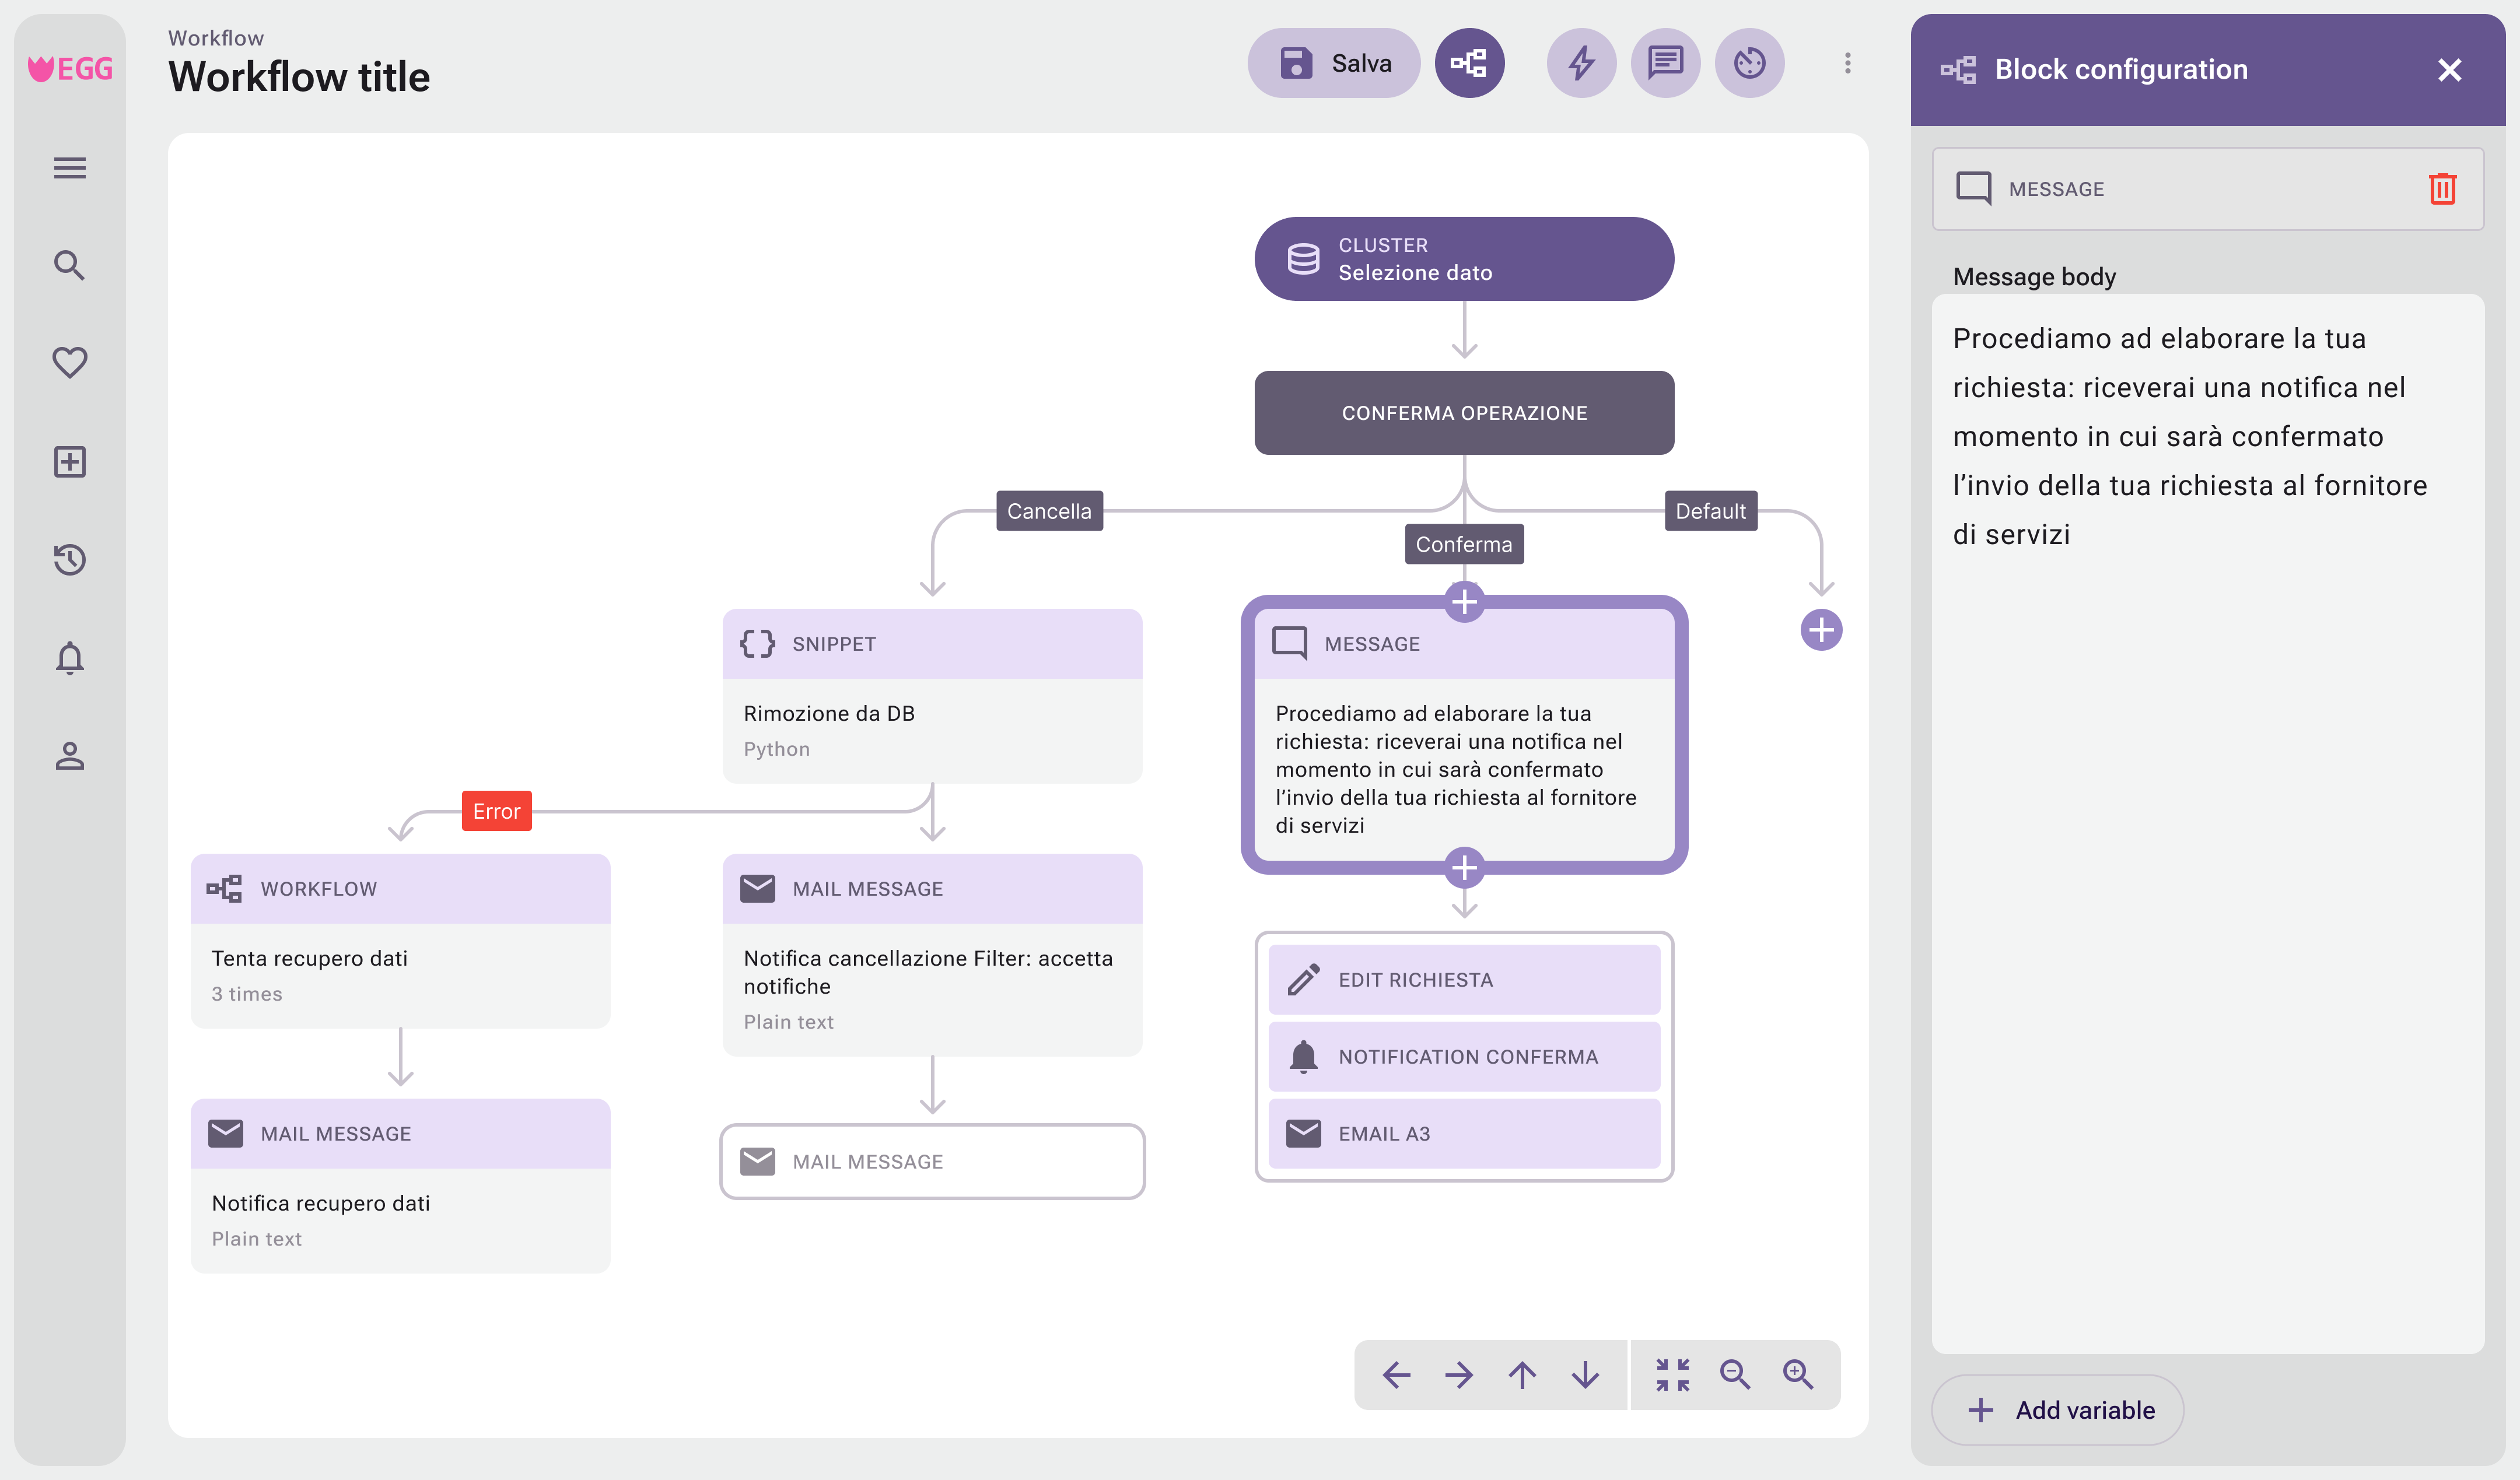
Task: Open favorites via the heart icon
Action: (70, 362)
